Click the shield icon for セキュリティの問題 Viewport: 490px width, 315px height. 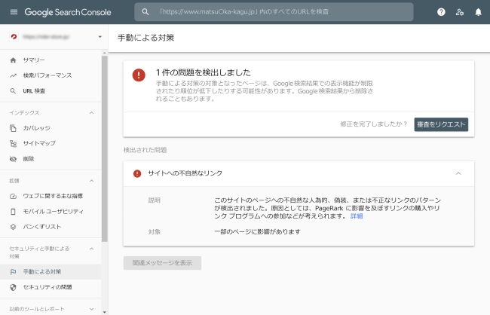(x=13, y=287)
